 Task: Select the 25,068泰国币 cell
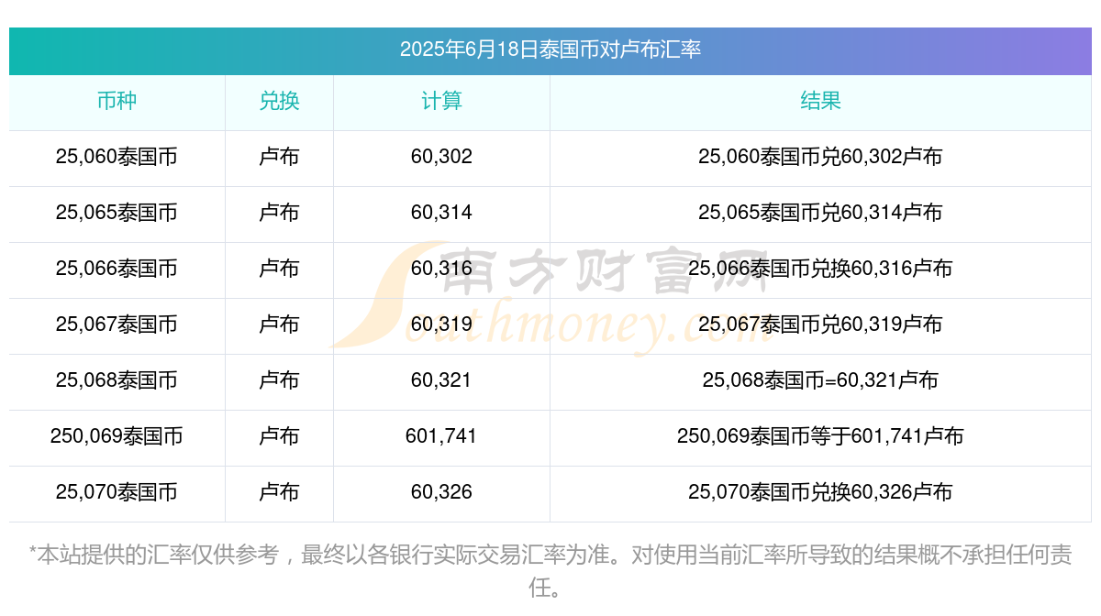coord(117,380)
